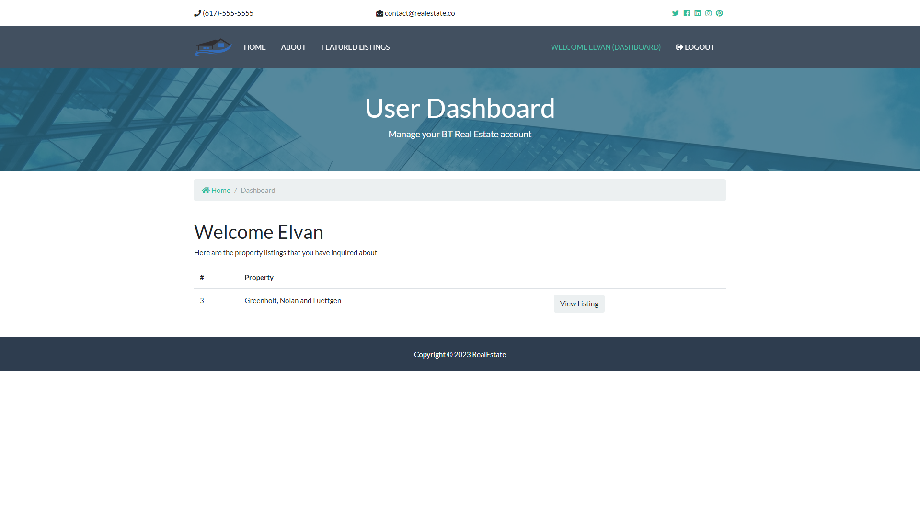Open the Instagram icon link
Image resolution: width=920 pixels, height=517 pixels.
click(x=708, y=13)
